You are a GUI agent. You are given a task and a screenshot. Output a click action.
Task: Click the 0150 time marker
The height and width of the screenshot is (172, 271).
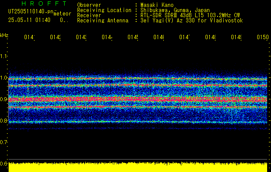point(263,37)
